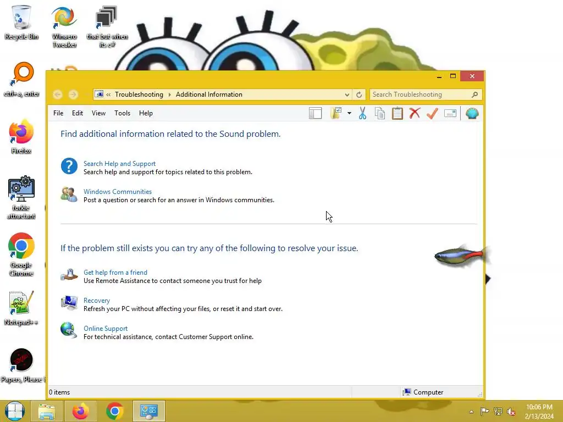The width and height of the screenshot is (563, 422).
Task: Click the Paste clipboard icon
Action: pyautogui.click(x=397, y=113)
